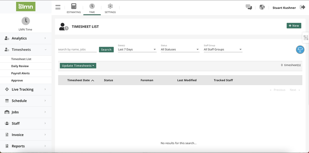This screenshot has height=153, width=309.
Task: Click the + New button
Action: pyautogui.click(x=294, y=25)
